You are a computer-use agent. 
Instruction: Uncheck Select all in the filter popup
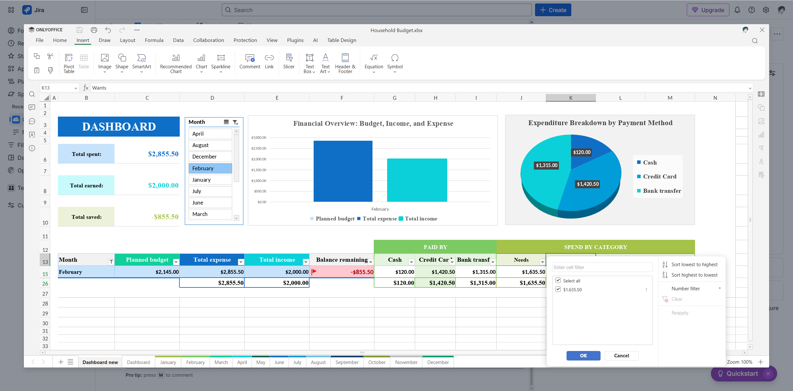click(559, 280)
